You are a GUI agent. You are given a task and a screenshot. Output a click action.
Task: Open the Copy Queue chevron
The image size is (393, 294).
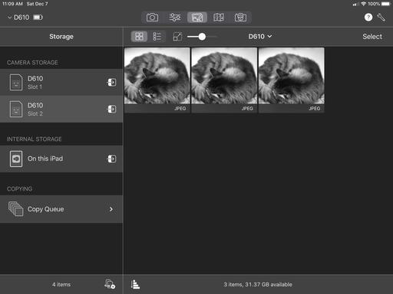(111, 209)
